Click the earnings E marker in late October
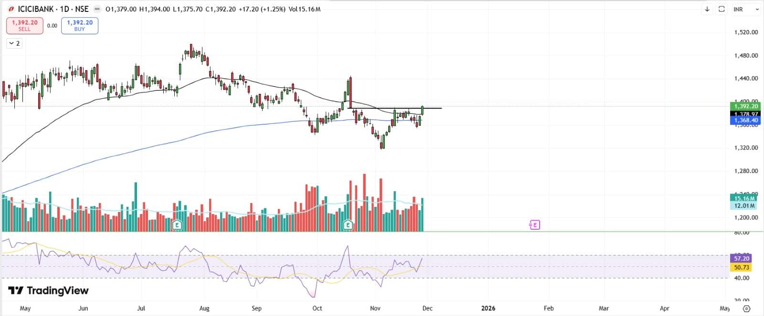 (x=348, y=224)
